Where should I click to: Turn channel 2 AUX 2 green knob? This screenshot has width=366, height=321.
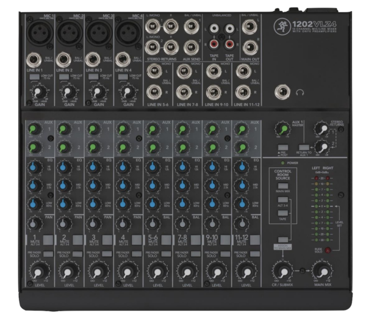64,147
